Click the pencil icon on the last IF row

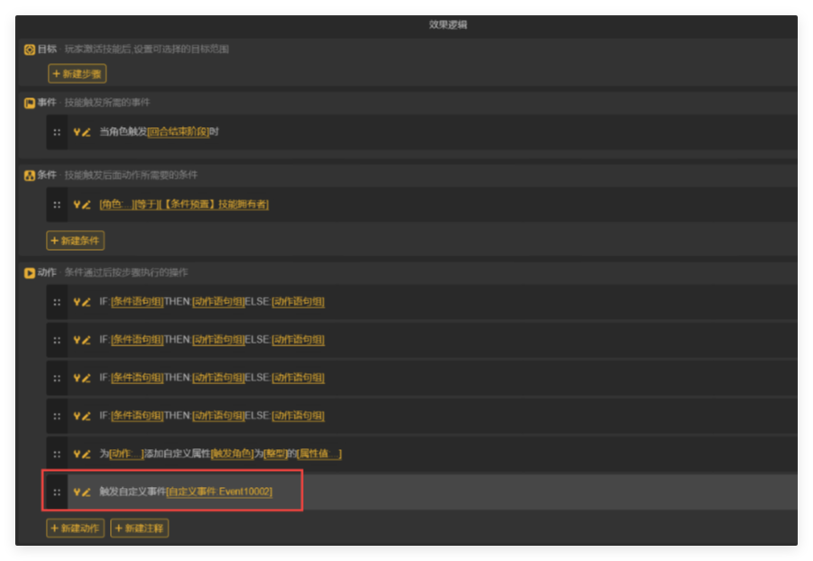point(87,416)
